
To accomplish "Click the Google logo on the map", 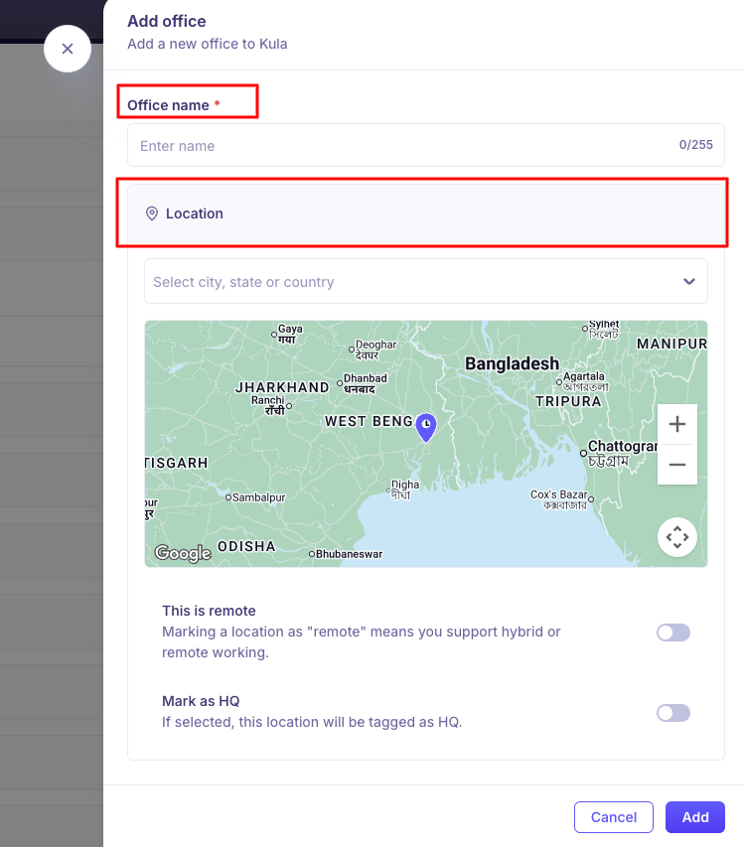I will pos(183,553).
